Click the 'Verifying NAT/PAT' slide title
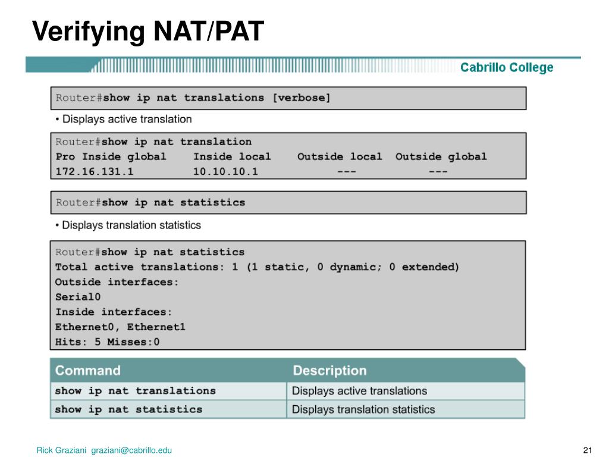Screen dimensions: 609x457 [148, 32]
